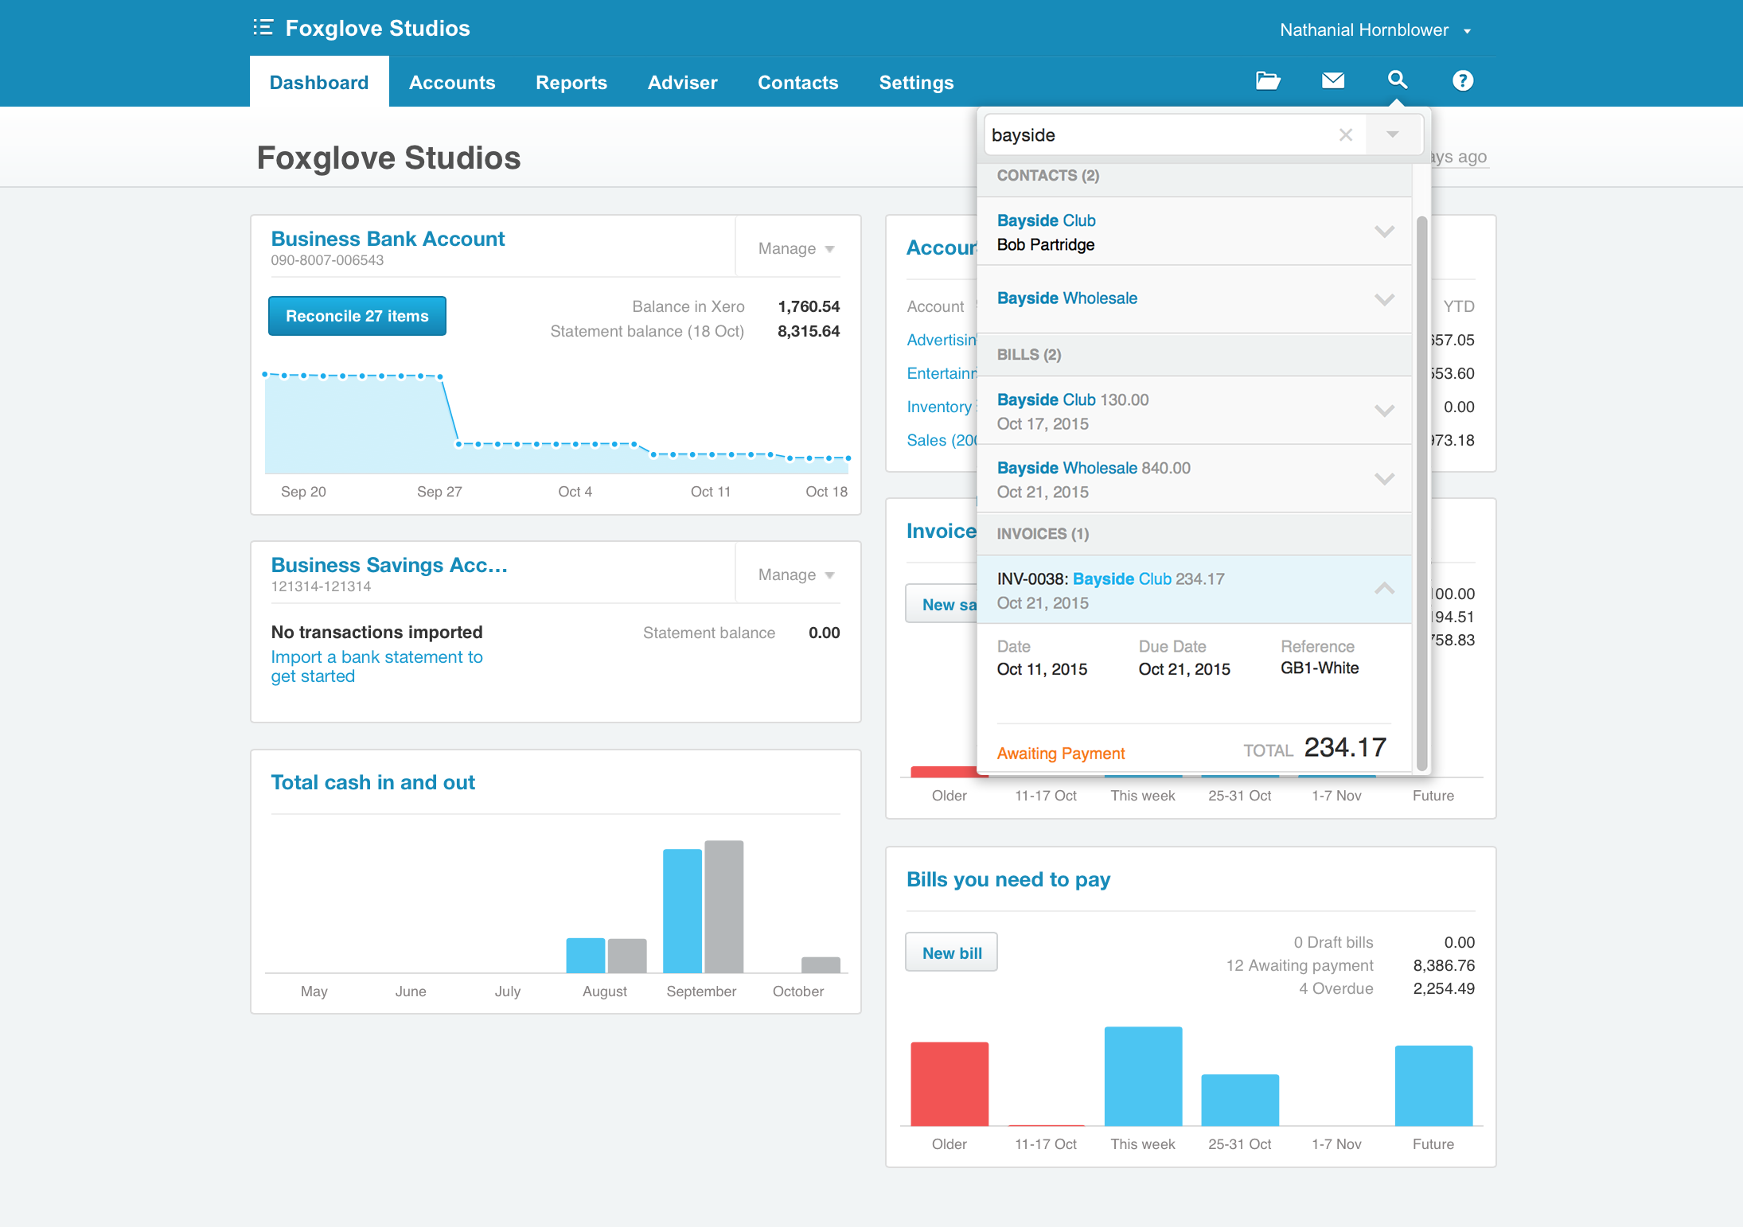
Task: Expand the Bayside Wholesale 840.00 bill
Action: coord(1384,479)
